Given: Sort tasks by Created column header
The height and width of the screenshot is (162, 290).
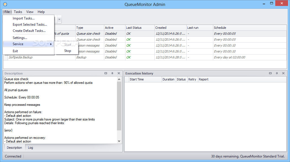Looking at the screenshot, I should click(x=170, y=28).
